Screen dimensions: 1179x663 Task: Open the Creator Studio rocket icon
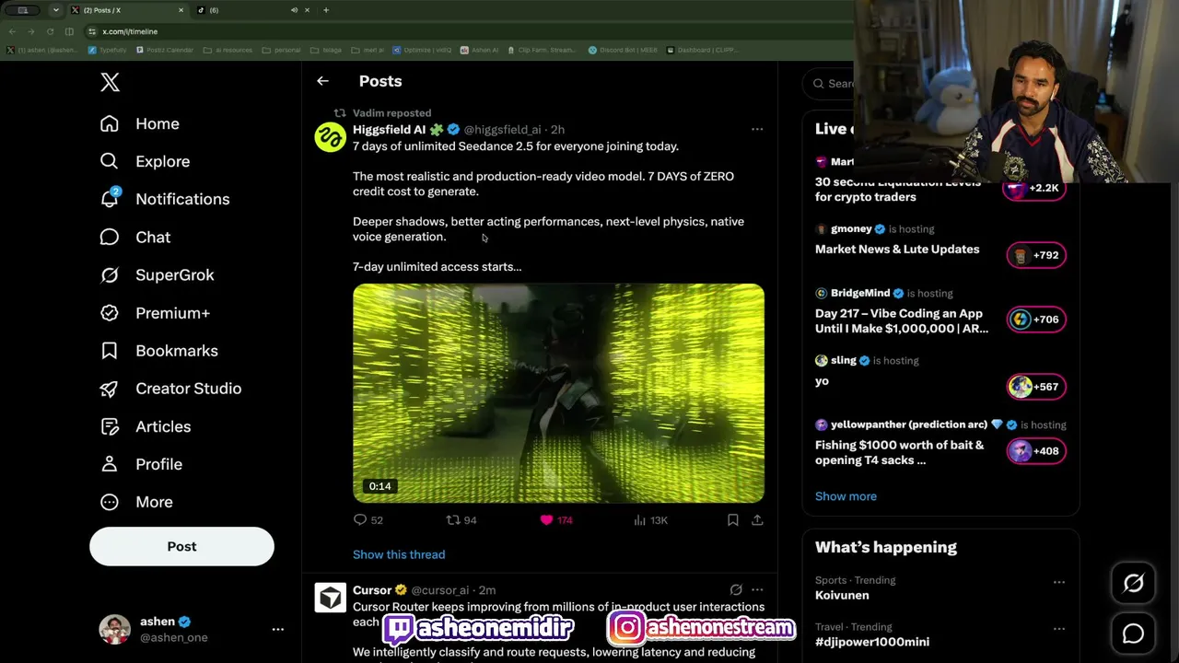click(110, 389)
